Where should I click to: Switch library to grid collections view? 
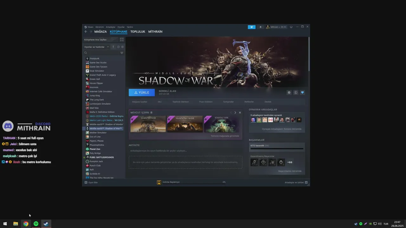point(122,40)
